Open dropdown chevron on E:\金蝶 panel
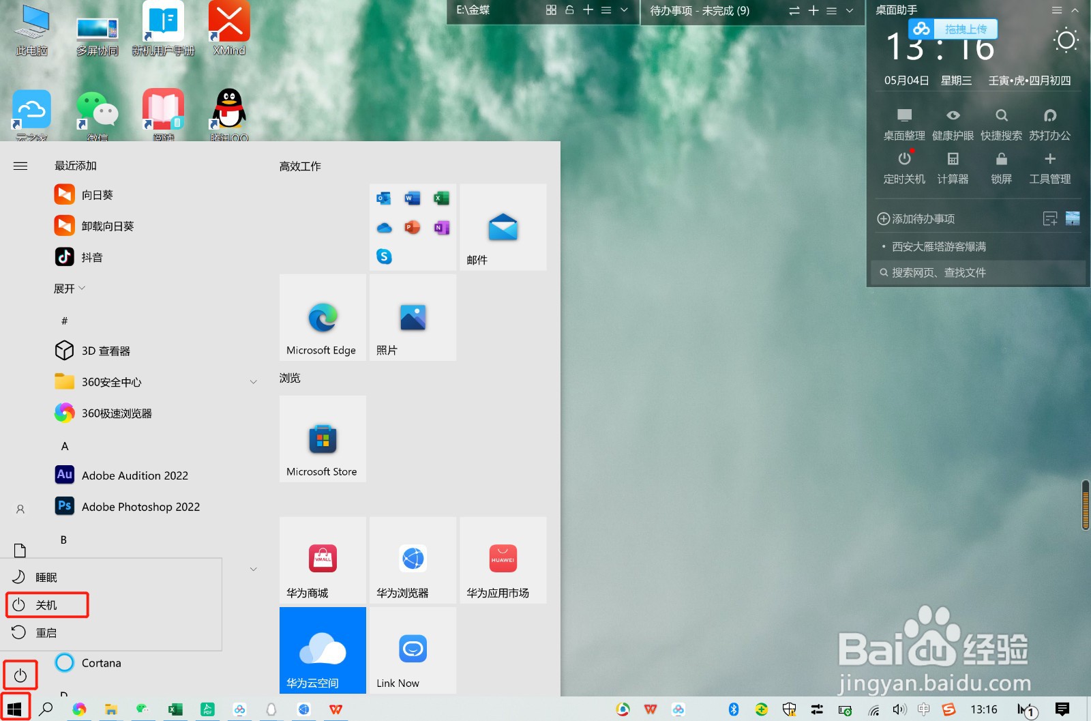The image size is (1091, 721). pyautogui.click(x=624, y=10)
